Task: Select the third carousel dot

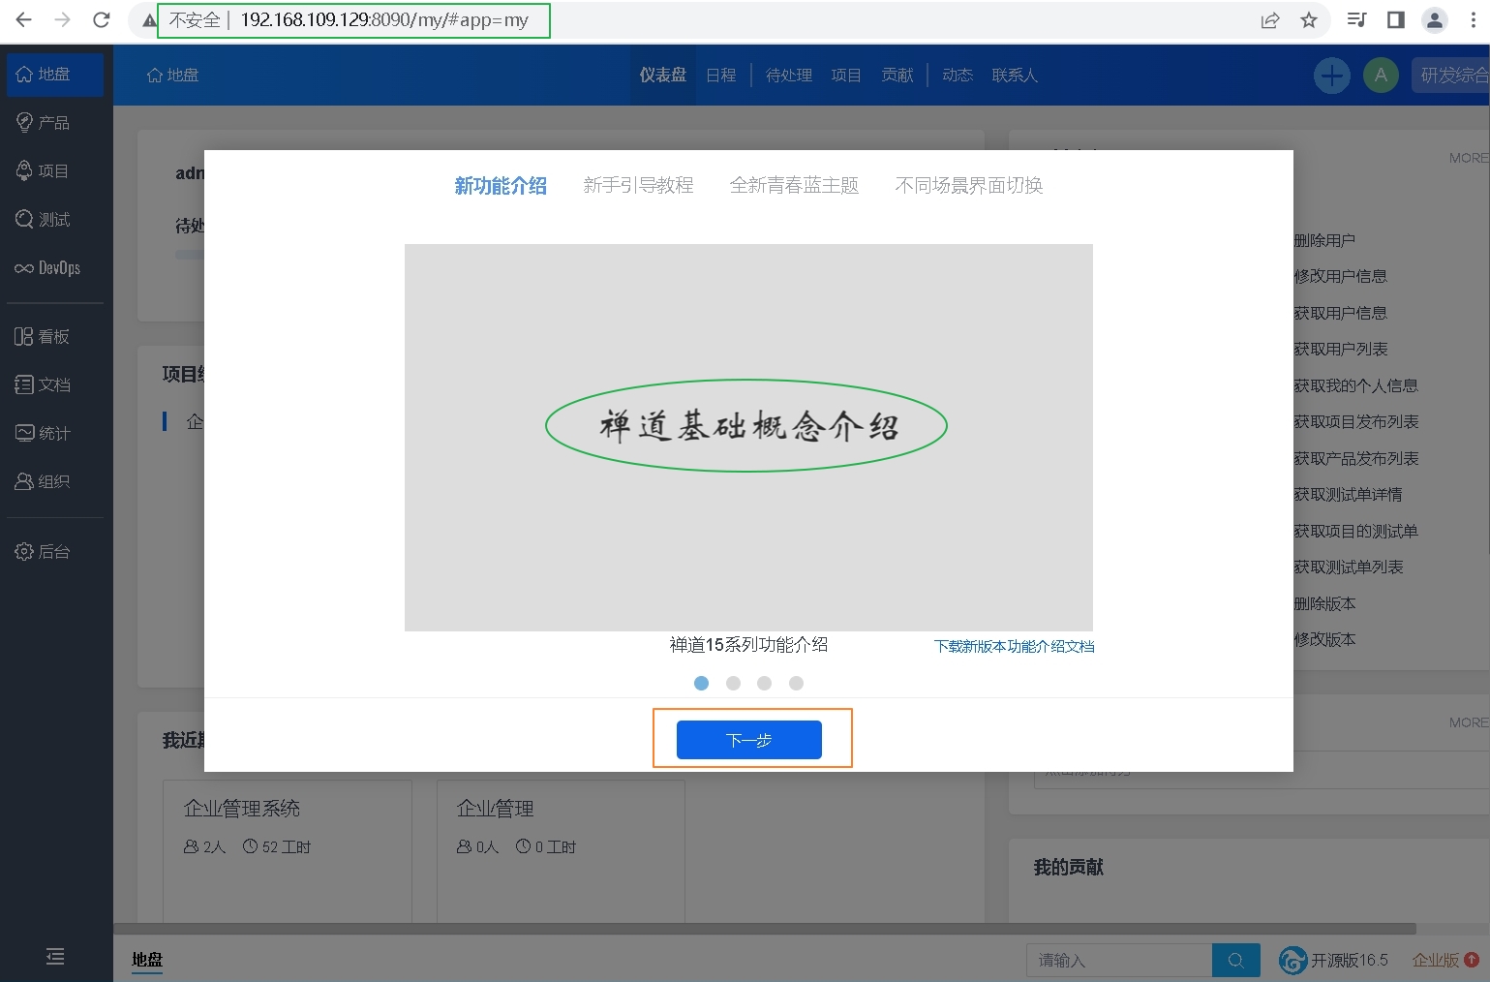Action: (765, 684)
